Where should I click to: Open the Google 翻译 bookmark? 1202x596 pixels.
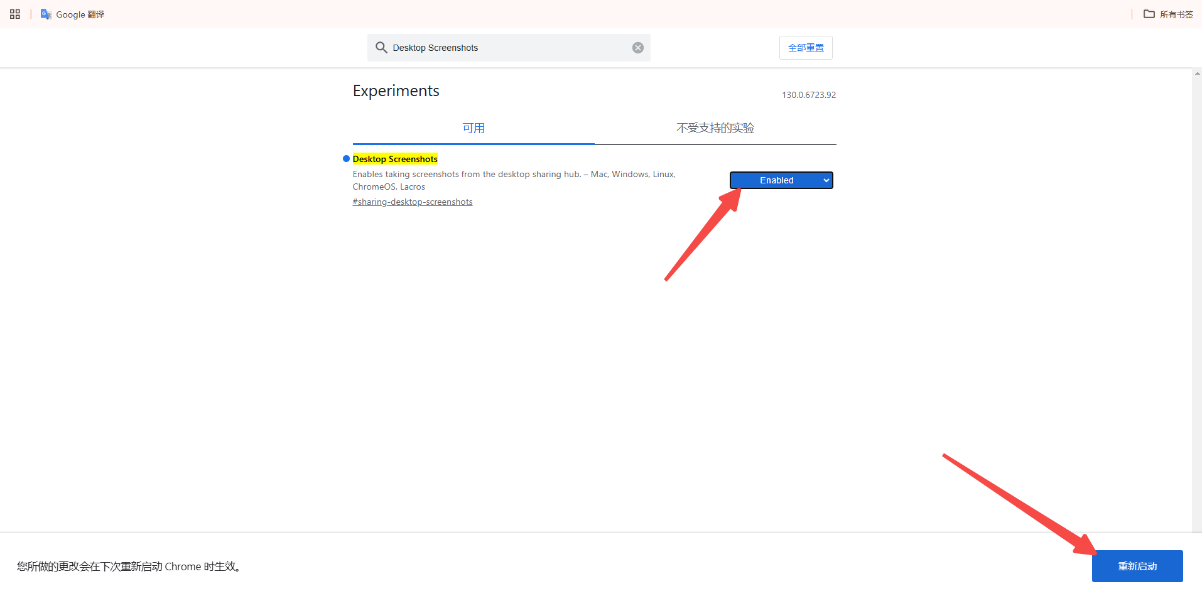tap(72, 14)
